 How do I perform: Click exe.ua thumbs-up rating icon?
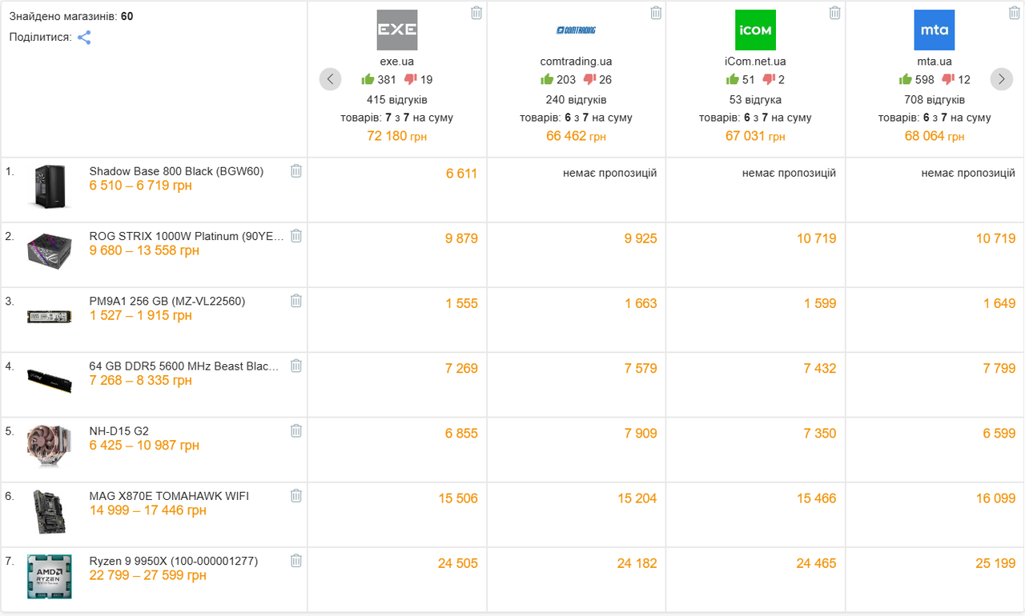[x=368, y=79]
